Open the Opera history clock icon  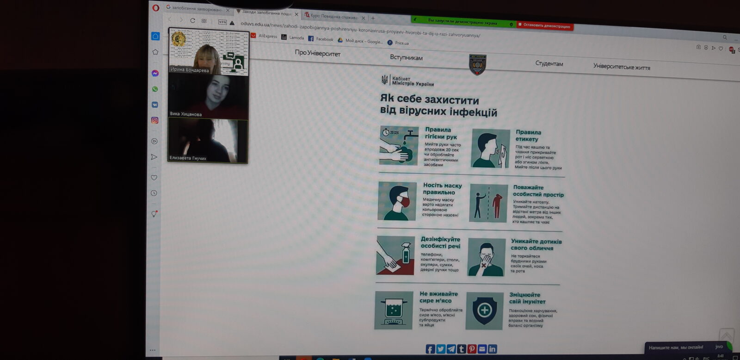pyautogui.click(x=154, y=193)
